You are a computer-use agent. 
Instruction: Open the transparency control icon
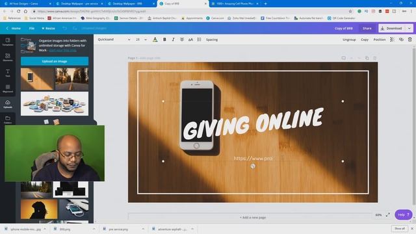pos(392,40)
